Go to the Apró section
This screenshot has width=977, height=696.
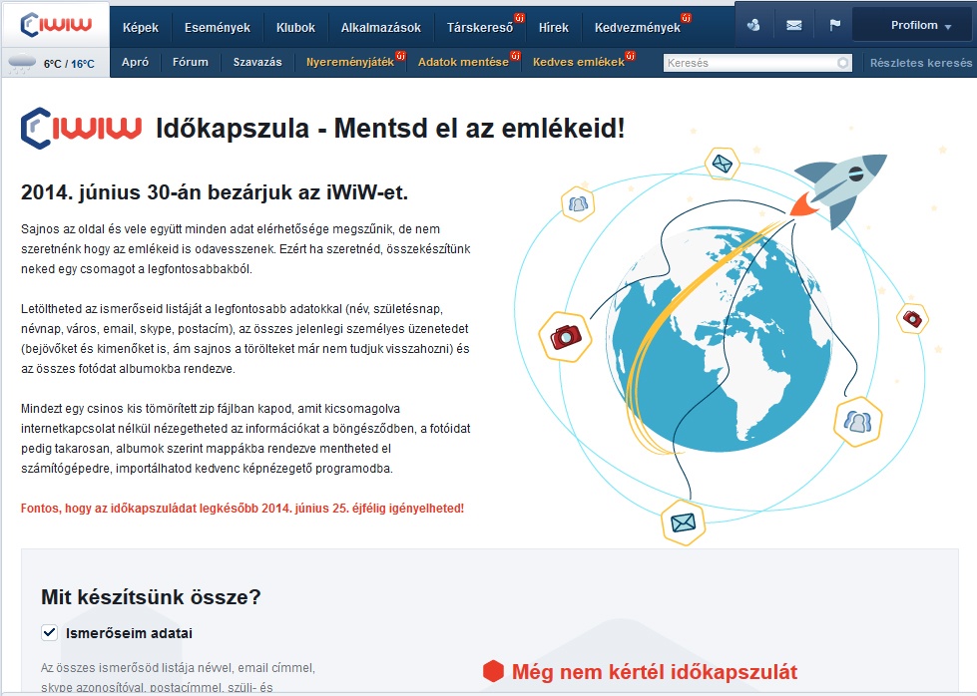[x=135, y=62]
